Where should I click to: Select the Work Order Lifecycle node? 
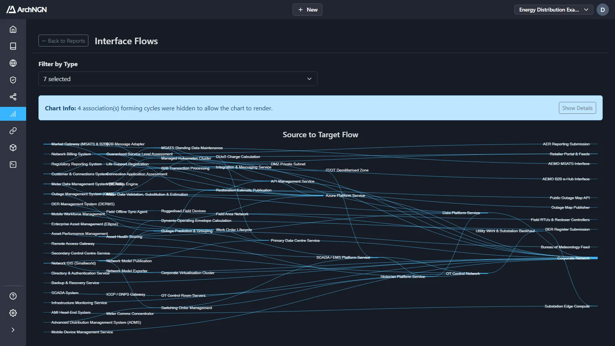click(234, 230)
